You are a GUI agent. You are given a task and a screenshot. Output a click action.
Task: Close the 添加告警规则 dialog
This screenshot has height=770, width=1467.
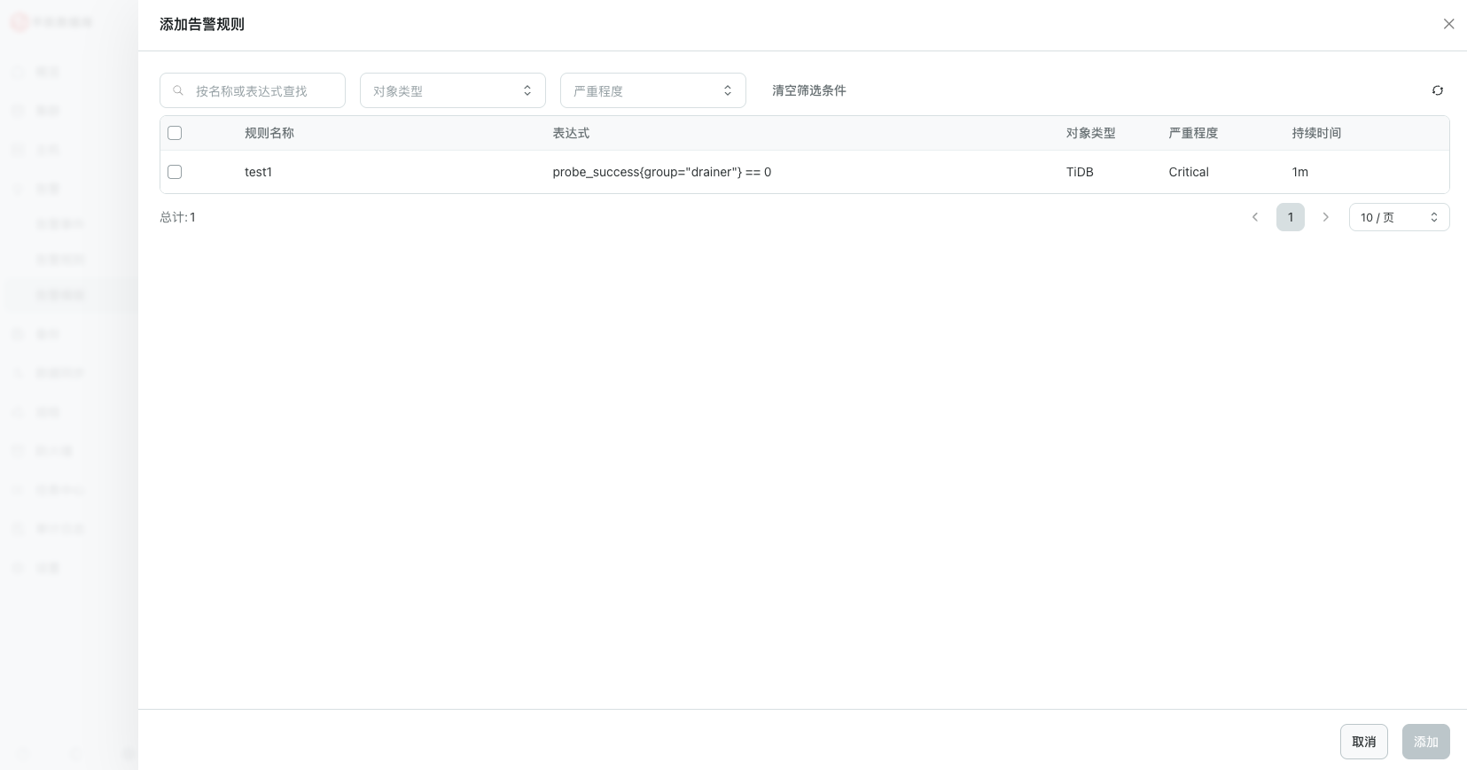pyautogui.click(x=1448, y=24)
